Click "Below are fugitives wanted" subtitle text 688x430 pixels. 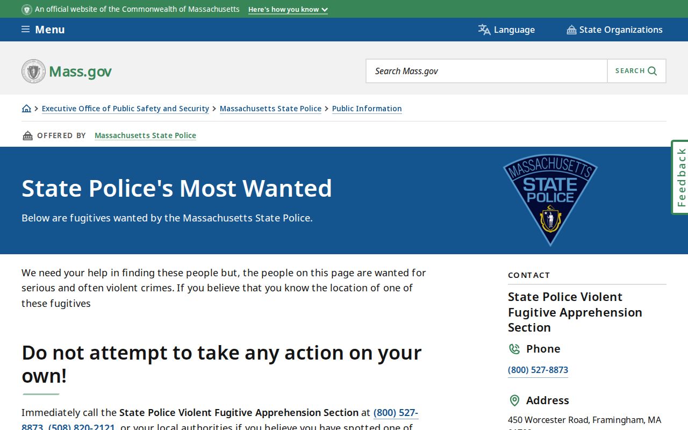pyautogui.click(x=167, y=218)
